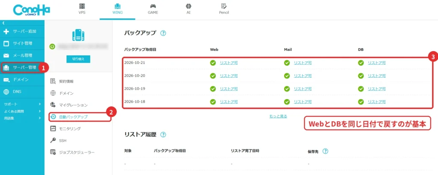
Task: Click help icon beside 保存先 column
Action: [325, 152]
